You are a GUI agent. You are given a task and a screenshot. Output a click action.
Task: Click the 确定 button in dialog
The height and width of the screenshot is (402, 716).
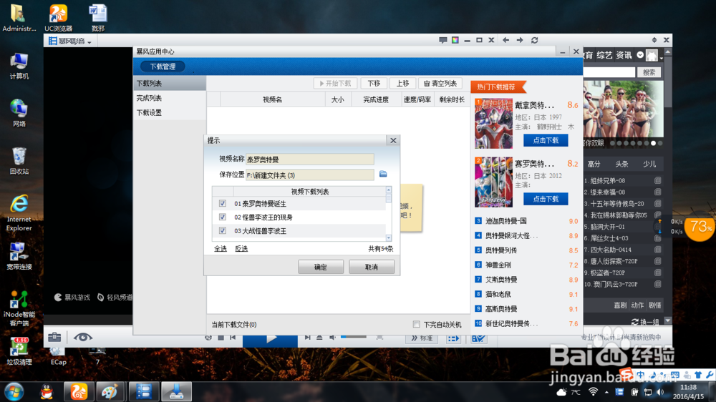click(x=321, y=267)
